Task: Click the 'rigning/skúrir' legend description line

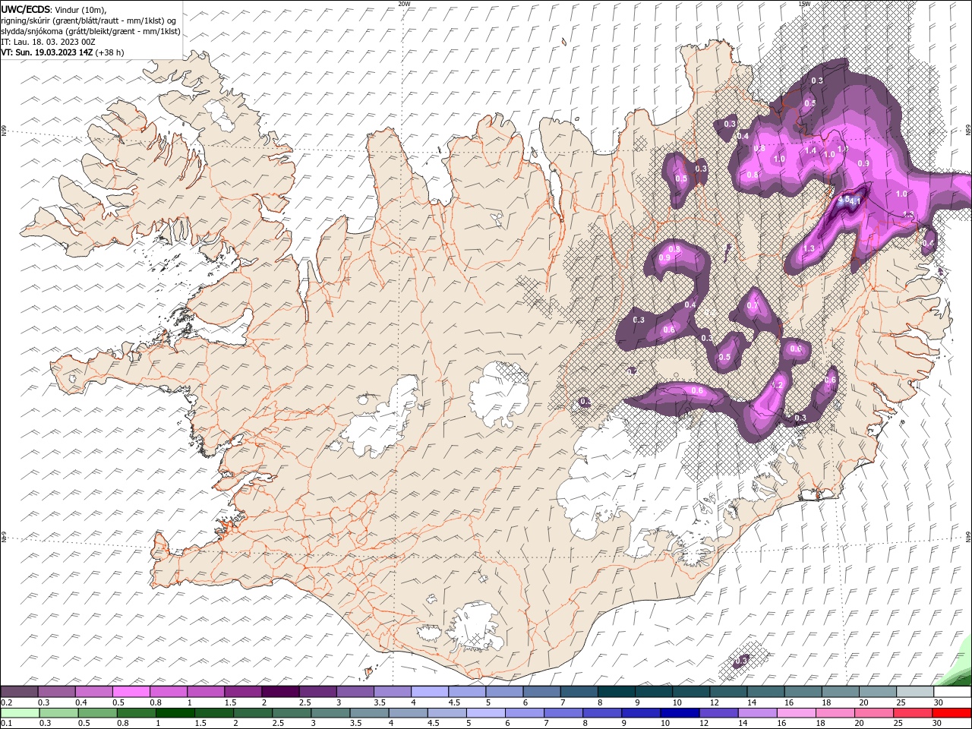Action: click(89, 21)
